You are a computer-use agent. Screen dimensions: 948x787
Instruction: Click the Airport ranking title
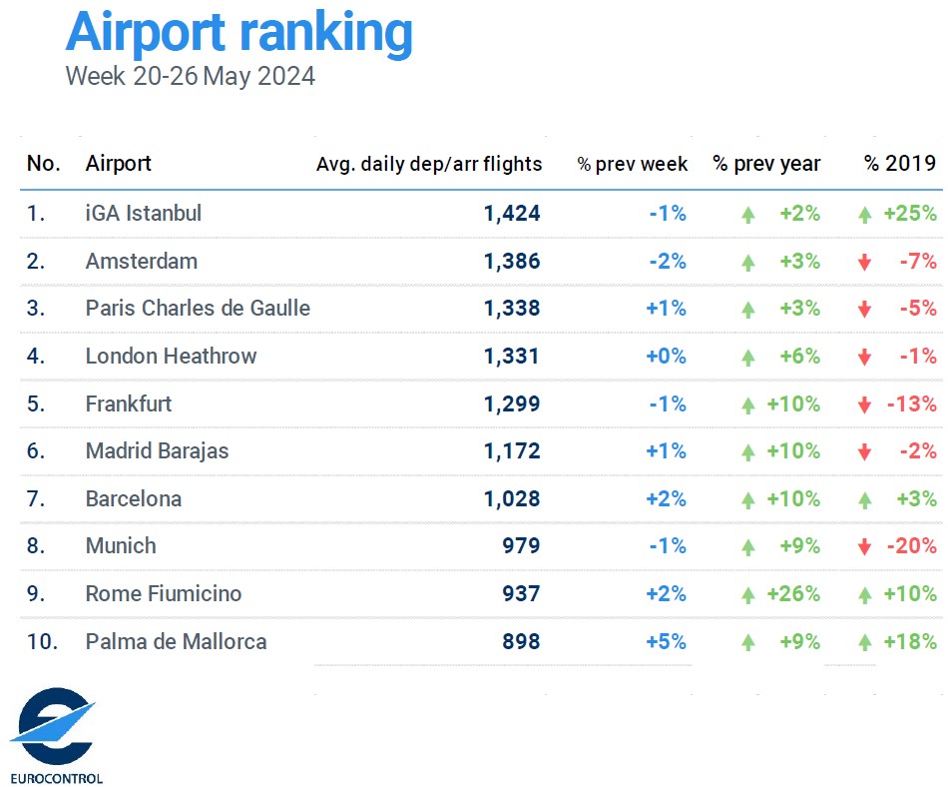[x=239, y=33]
